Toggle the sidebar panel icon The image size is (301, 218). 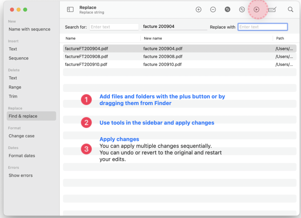pos(70,9)
